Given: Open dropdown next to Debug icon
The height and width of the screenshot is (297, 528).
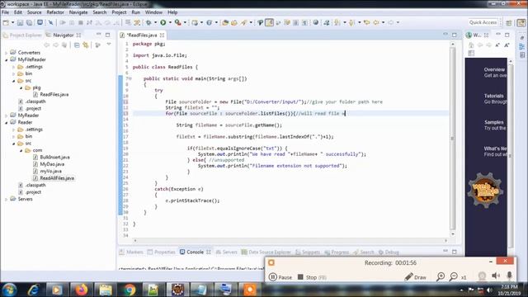Looking at the screenshot, I should 155,22.
